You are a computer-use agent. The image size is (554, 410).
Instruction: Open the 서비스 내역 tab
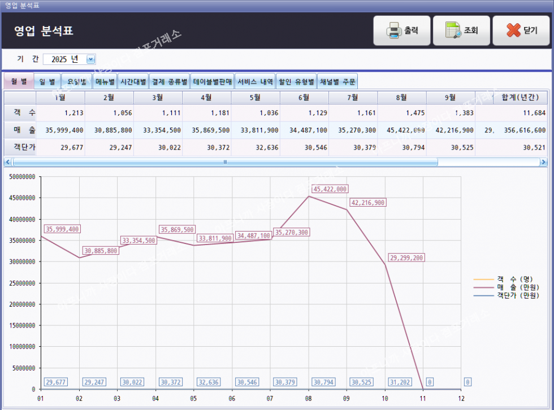255,81
